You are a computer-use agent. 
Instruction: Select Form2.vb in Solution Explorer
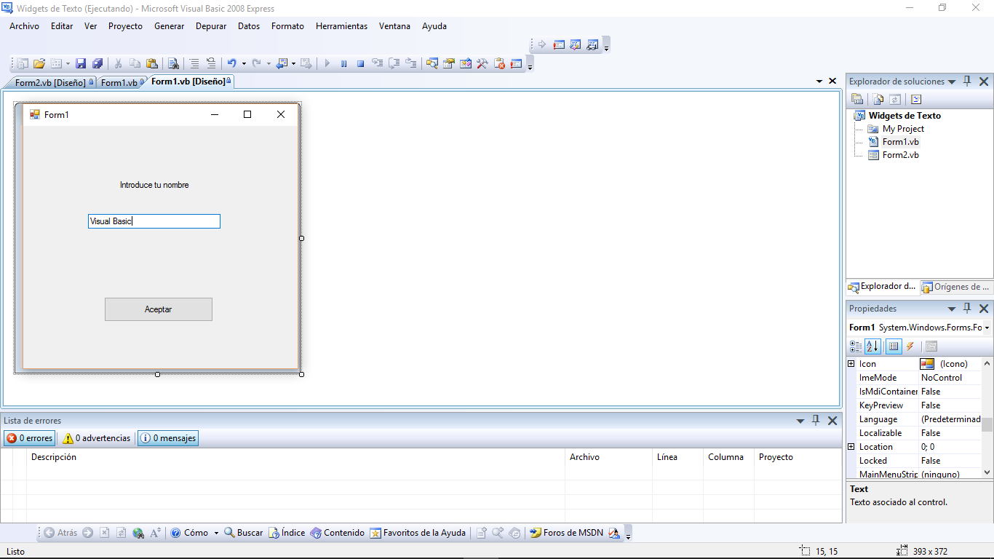(900, 155)
